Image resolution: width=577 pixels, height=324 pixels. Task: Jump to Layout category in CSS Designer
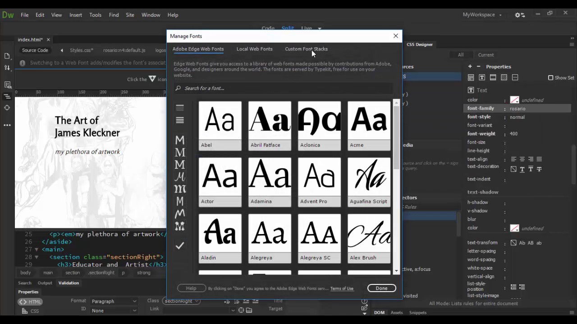[471, 77]
